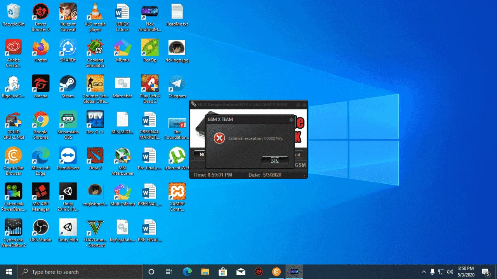Select the PREFINAL MARKETI... Word document

[149, 126]
